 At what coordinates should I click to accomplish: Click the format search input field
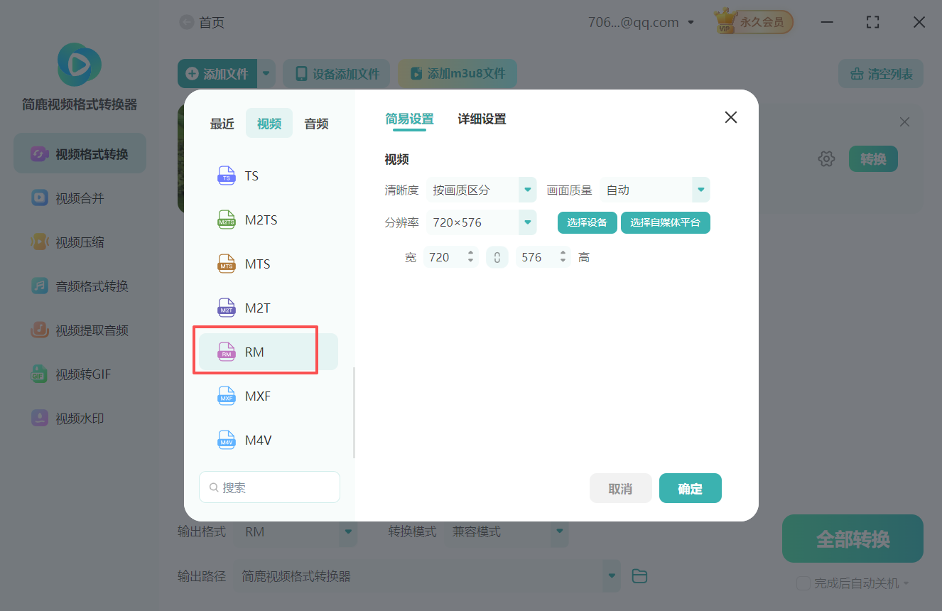coord(269,487)
